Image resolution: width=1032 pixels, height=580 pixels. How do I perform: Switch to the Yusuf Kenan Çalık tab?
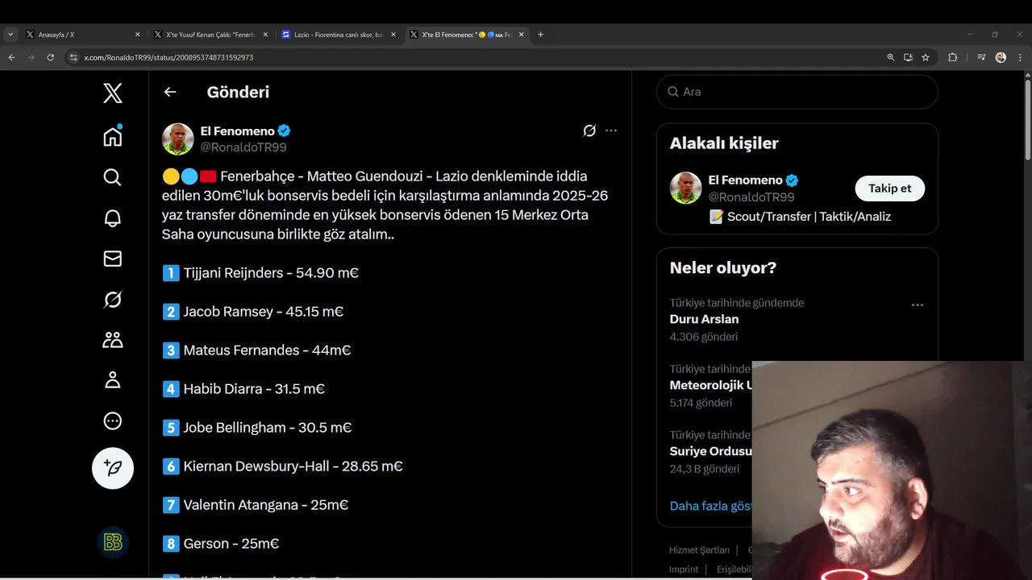[x=211, y=35]
